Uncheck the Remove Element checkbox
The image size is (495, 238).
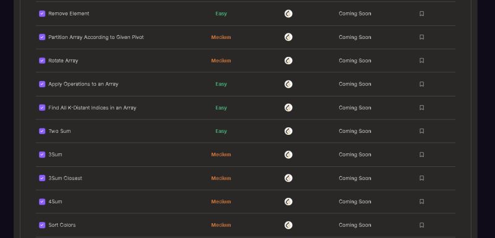(42, 14)
